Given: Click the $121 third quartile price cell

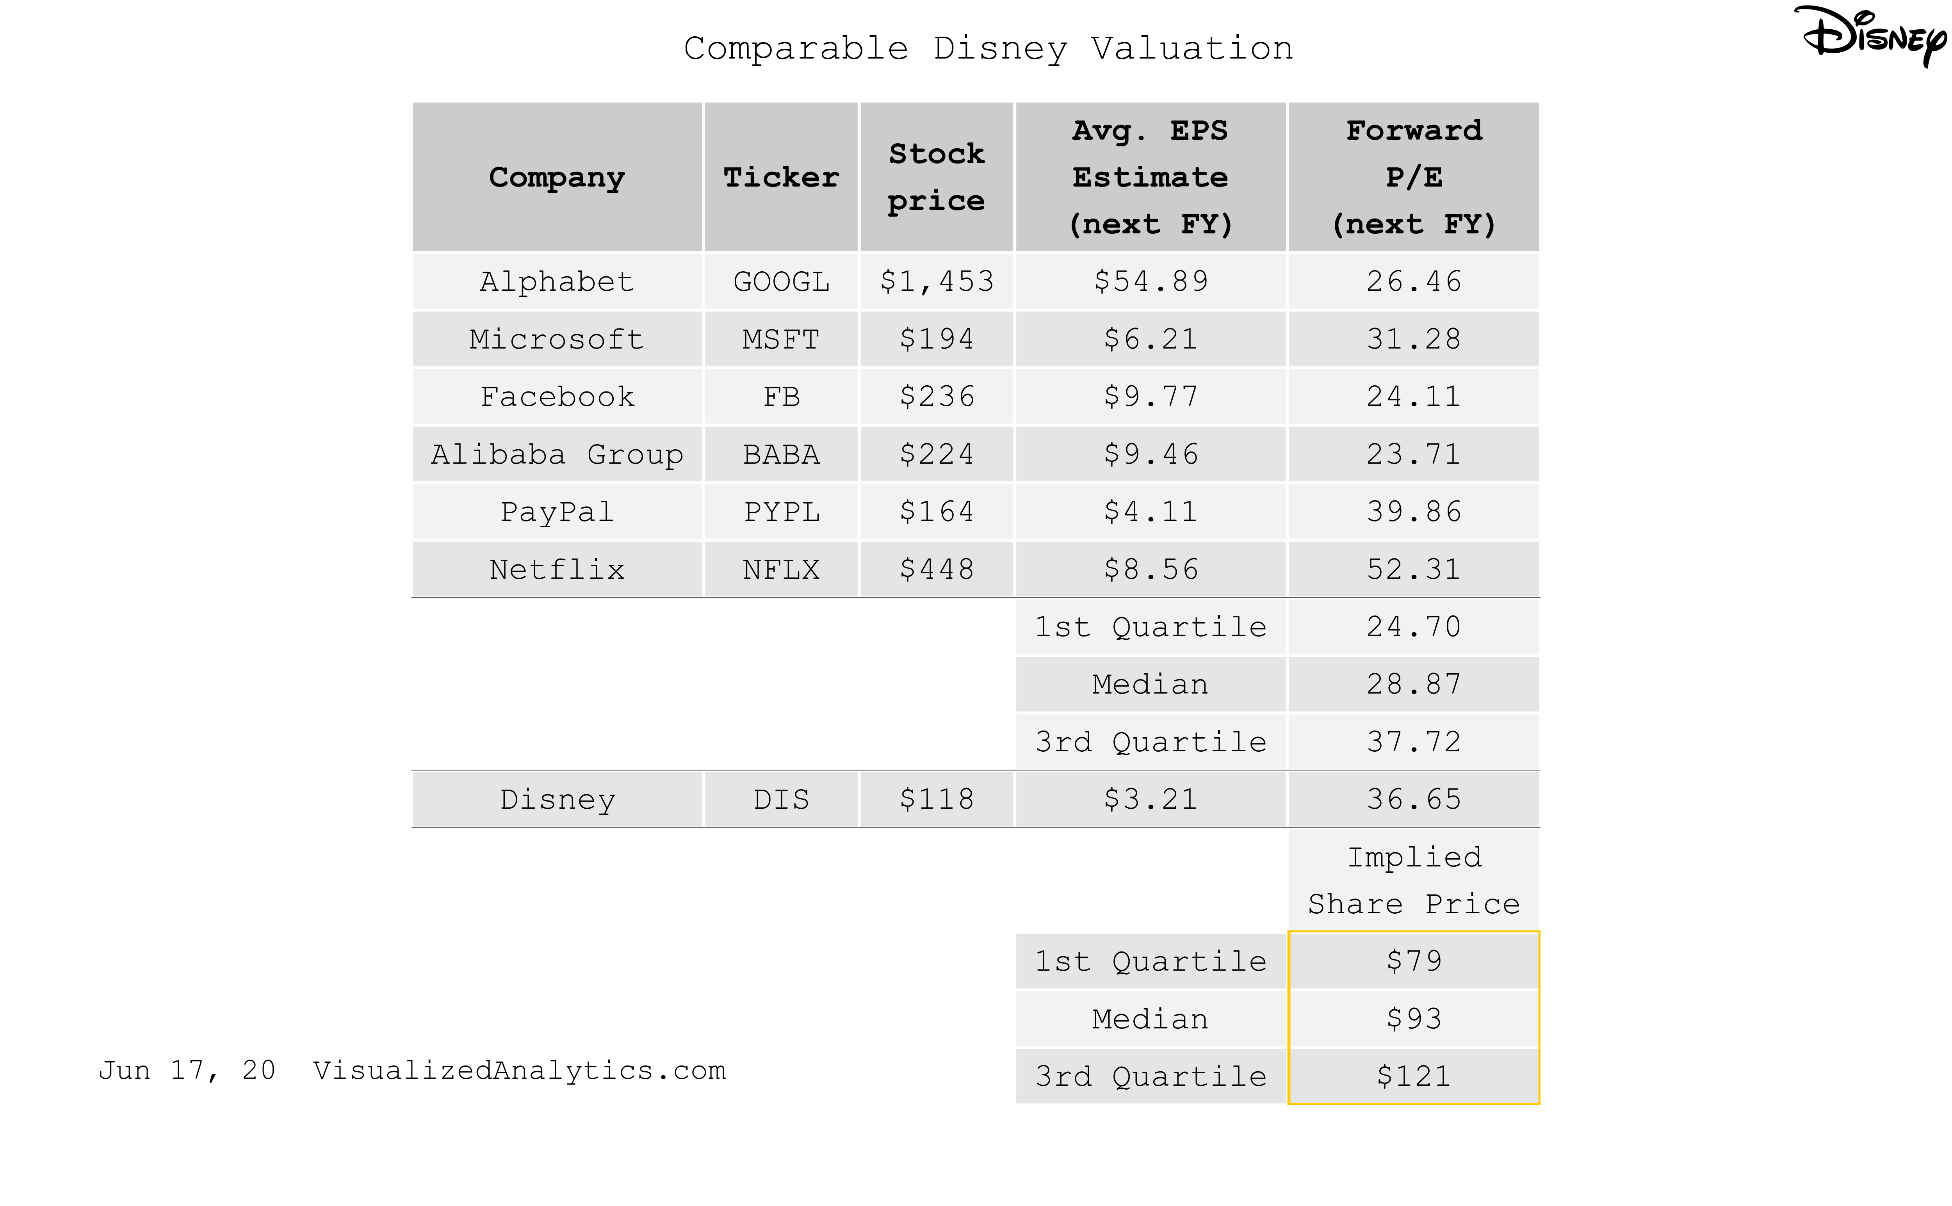Looking at the screenshot, I should [x=1414, y=1077].
